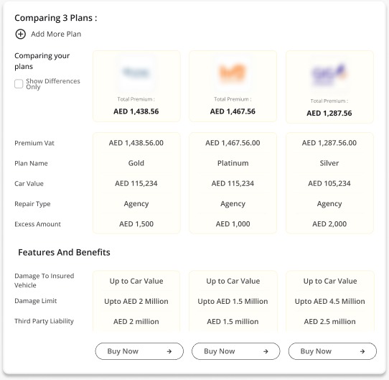Open the AED 1,287.56 total premium card
Viewport: 389px width, 380px height.
coord(329,87)
